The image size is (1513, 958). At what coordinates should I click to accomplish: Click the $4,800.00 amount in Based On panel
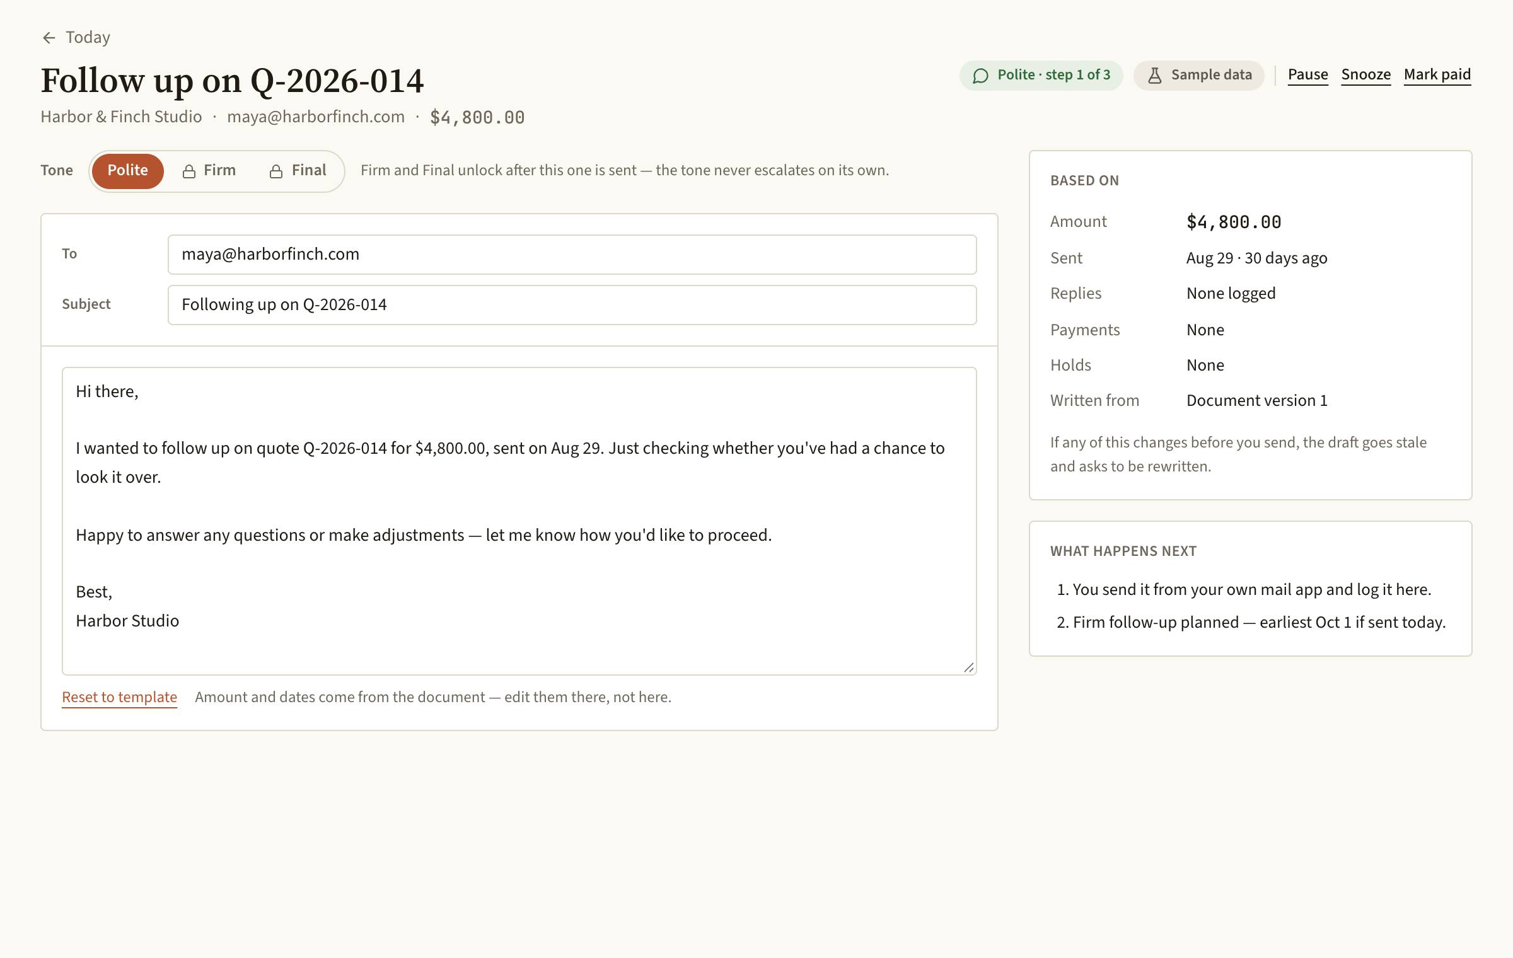pos(1234,222)
